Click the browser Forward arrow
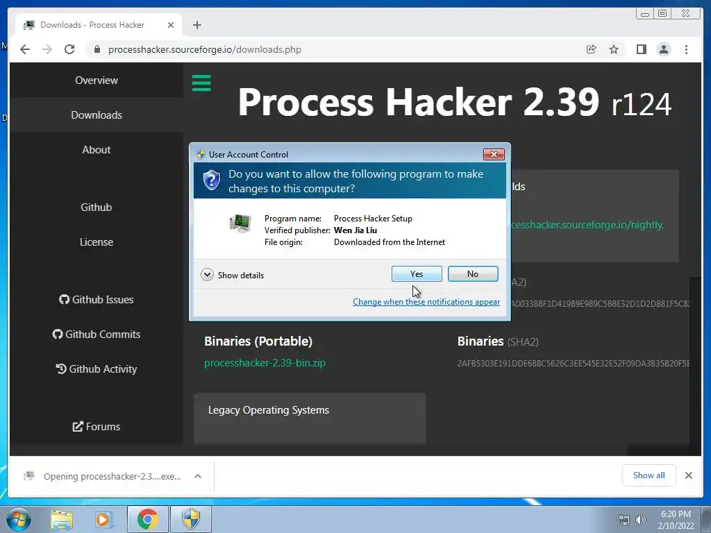Viewport: 711px width, 533px height. pyautogui.click(x=47, y=49)
